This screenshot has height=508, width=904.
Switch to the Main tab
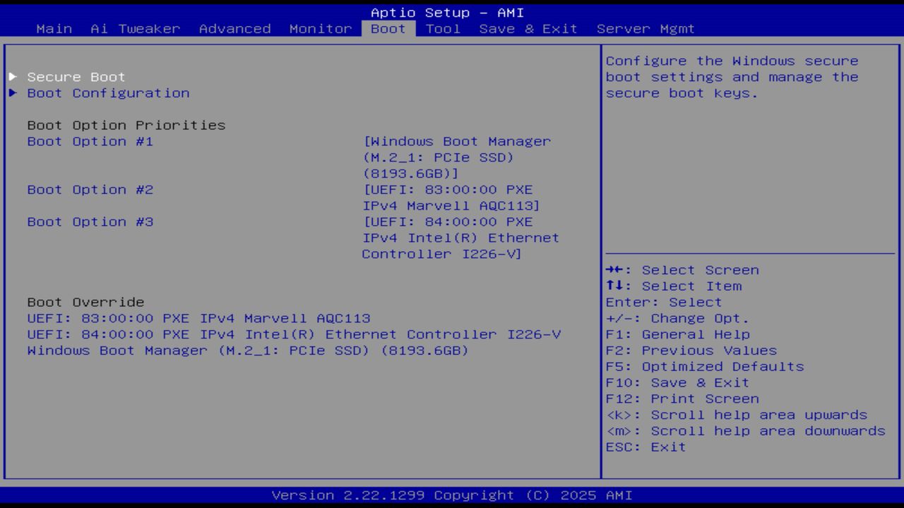click(54, 28)
